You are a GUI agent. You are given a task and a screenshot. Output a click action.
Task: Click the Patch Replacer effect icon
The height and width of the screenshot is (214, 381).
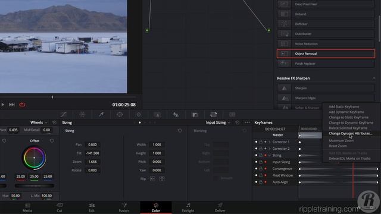pyautogui.click(x=284, y=64)
